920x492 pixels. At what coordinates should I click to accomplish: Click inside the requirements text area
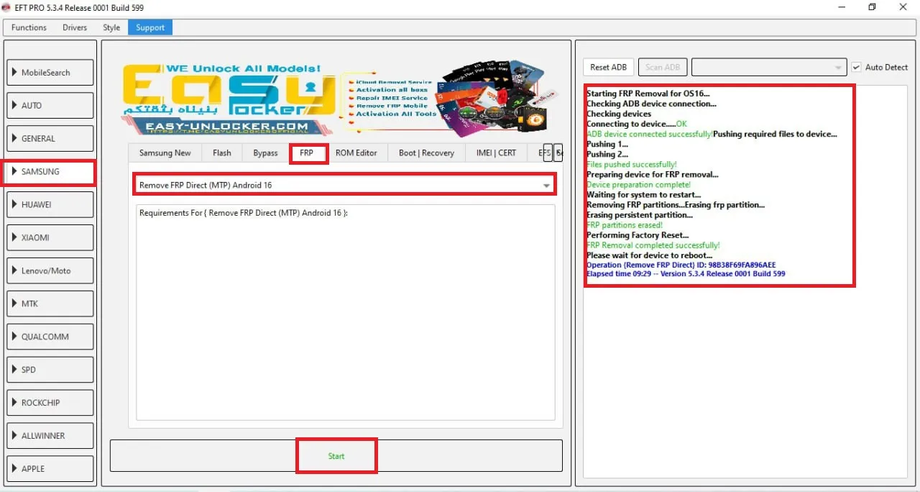(345, 316)
